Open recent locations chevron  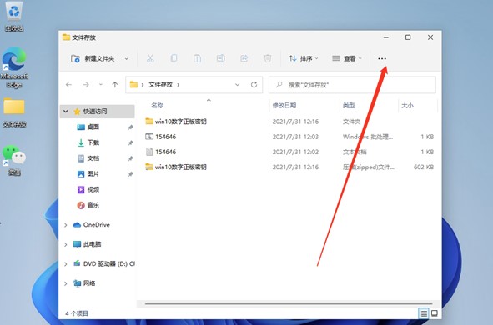[x=101, y=85]
